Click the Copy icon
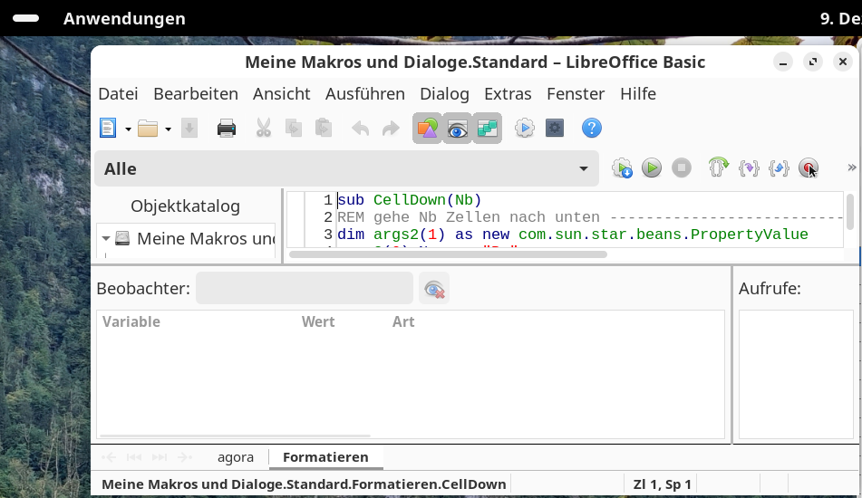The width and height of the screenshot is (862, 498). [x=294, y=129]
